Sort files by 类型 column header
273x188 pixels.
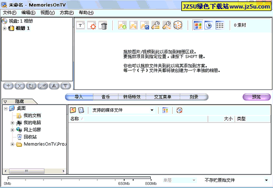[x=252, y=119]
